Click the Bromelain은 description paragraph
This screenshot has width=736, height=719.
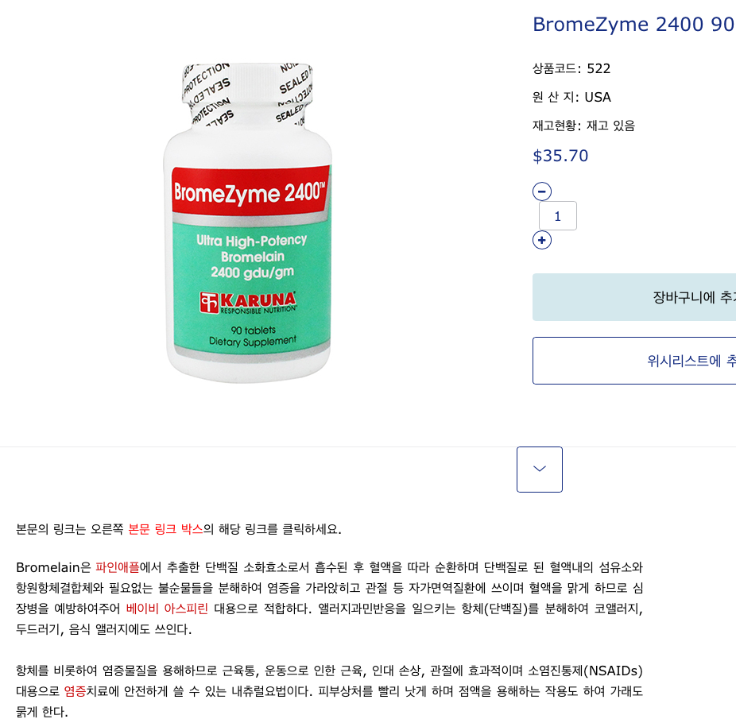329,598
